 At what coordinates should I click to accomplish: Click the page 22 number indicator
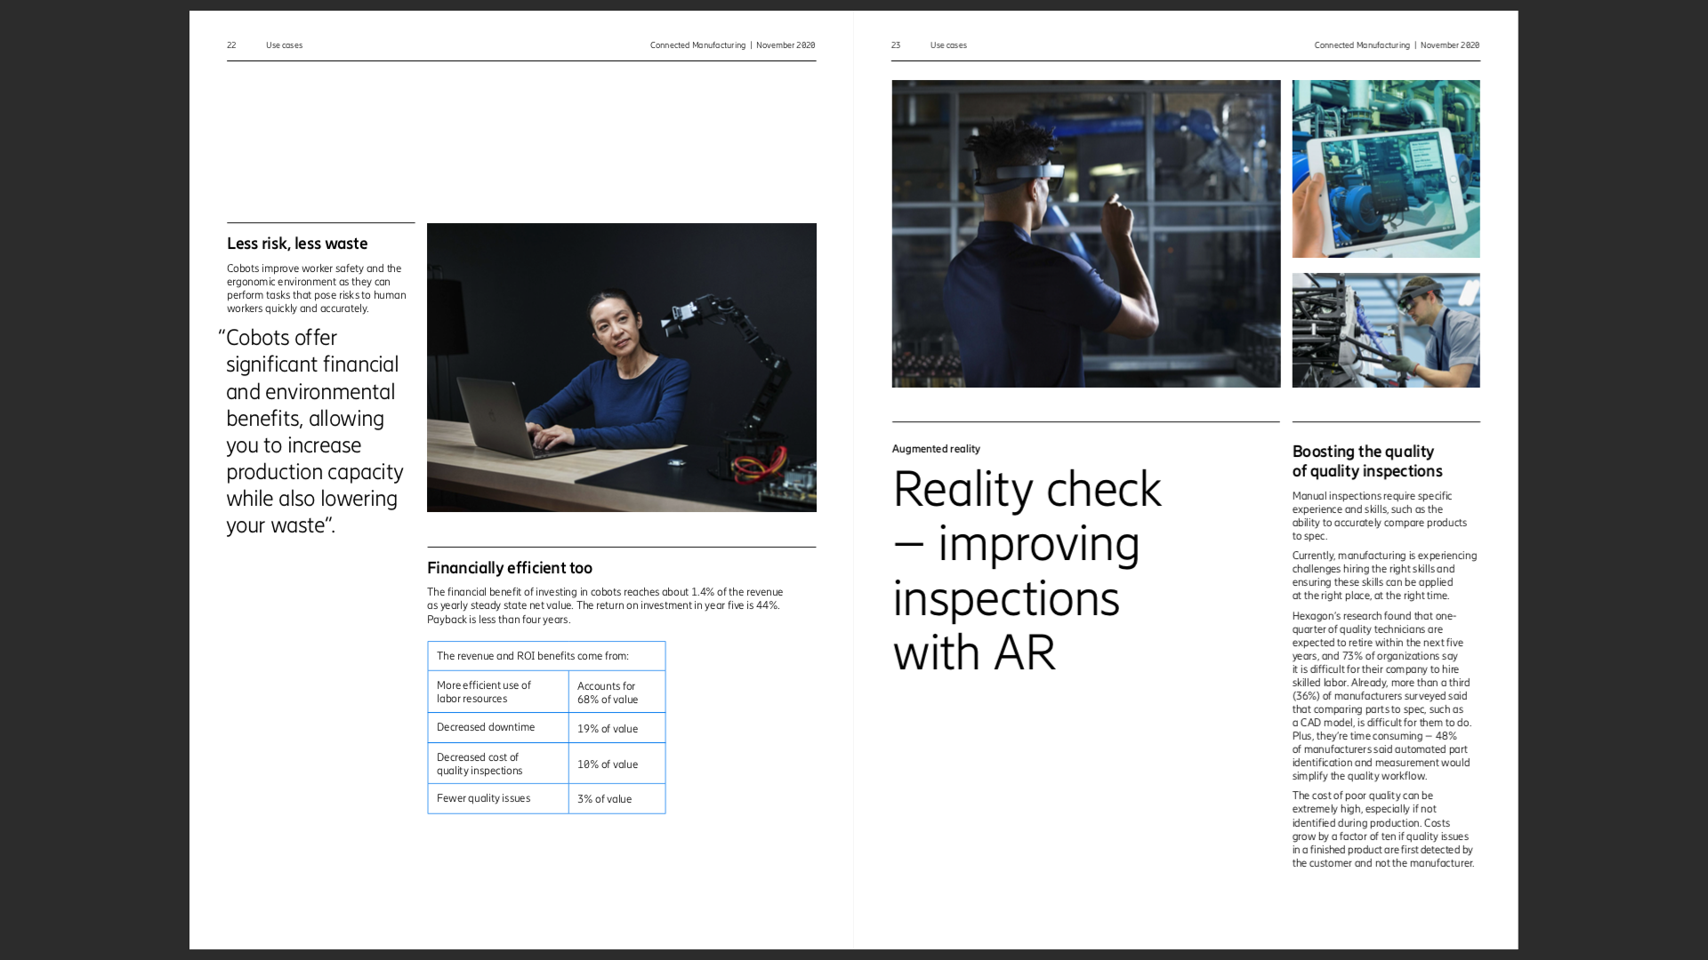click(x=231, y=44)
